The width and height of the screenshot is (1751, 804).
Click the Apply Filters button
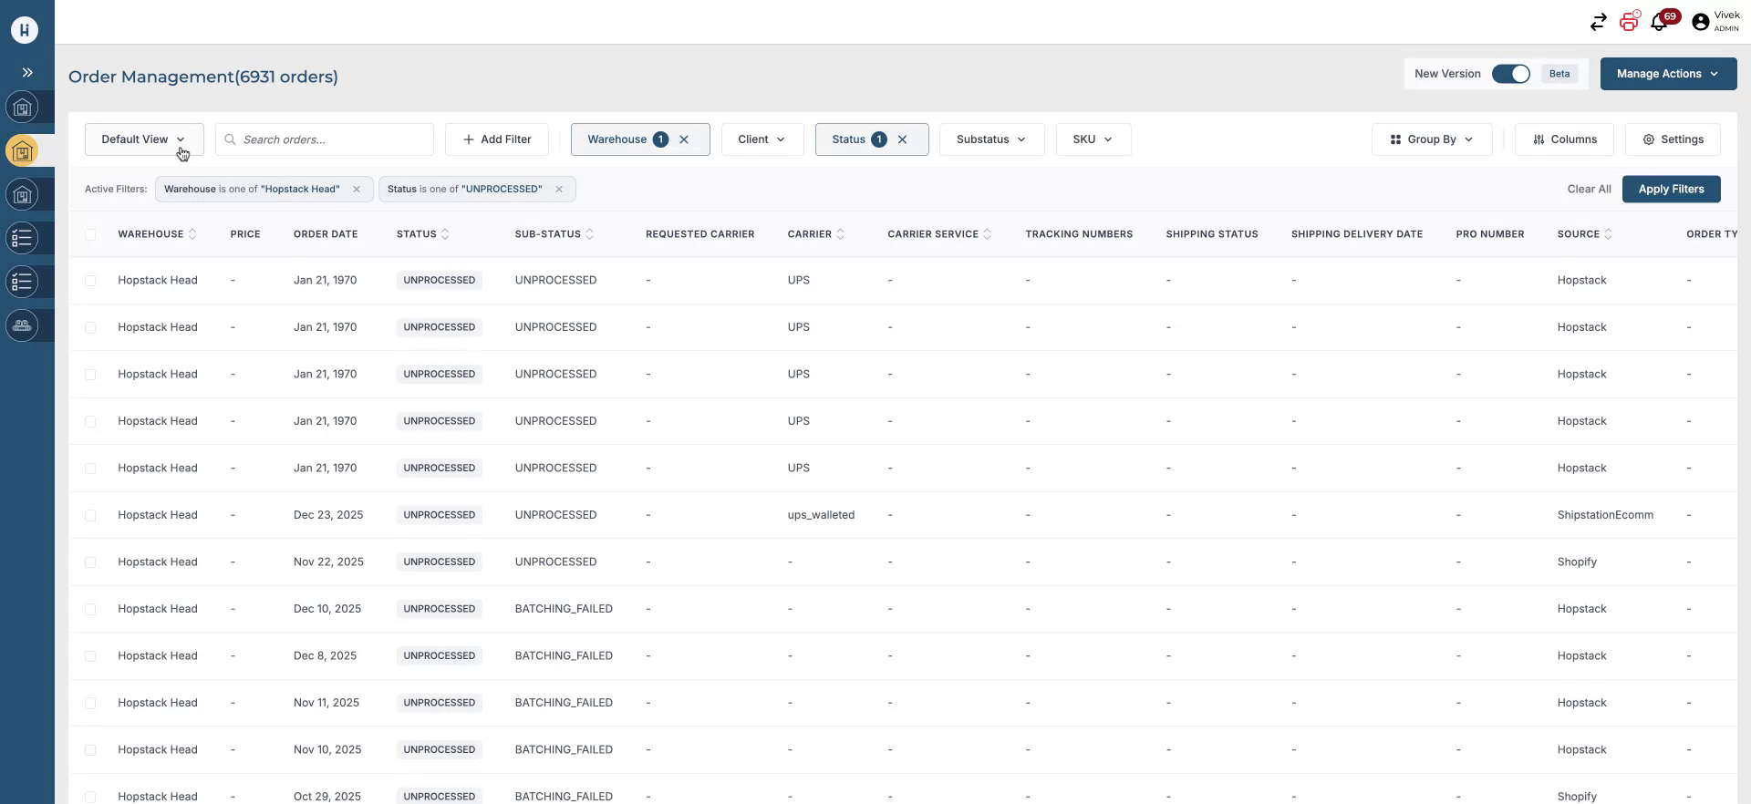[x=1670, y=189]
